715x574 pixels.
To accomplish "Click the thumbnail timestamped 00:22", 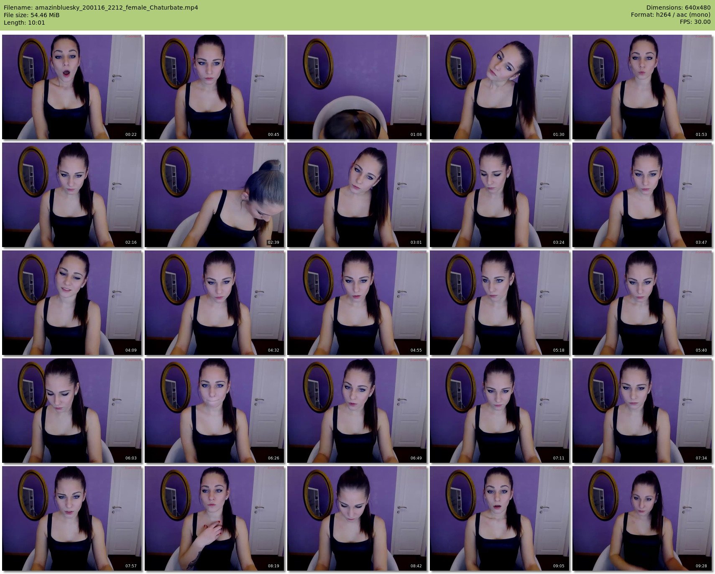I will (72, 87).
